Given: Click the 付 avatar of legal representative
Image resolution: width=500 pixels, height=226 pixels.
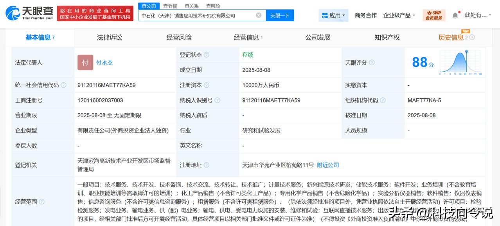Looking at the screenshot, I should (x=85, y=63).
